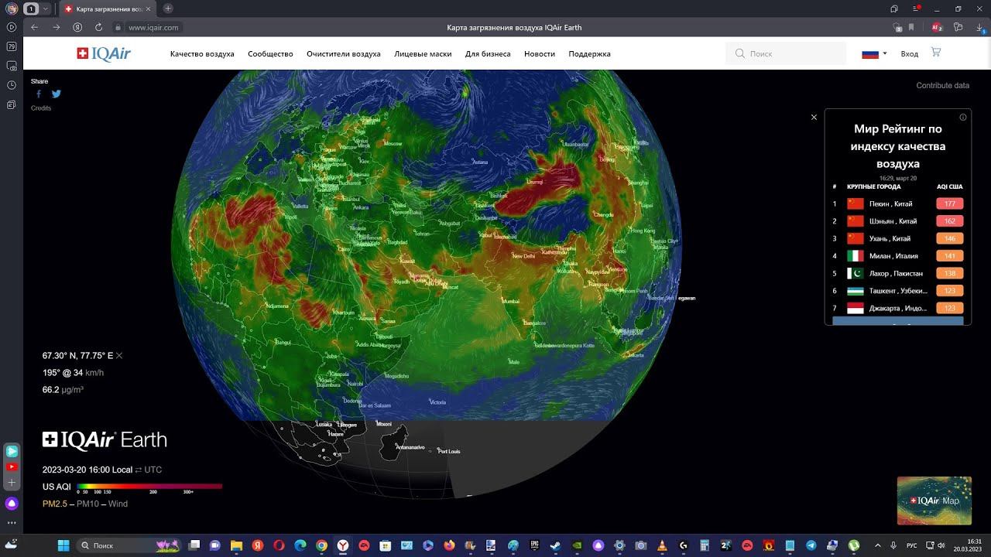The image size is (991, 557).
Task: Open Windows Start menu
Action: click(x=63, y=545)
